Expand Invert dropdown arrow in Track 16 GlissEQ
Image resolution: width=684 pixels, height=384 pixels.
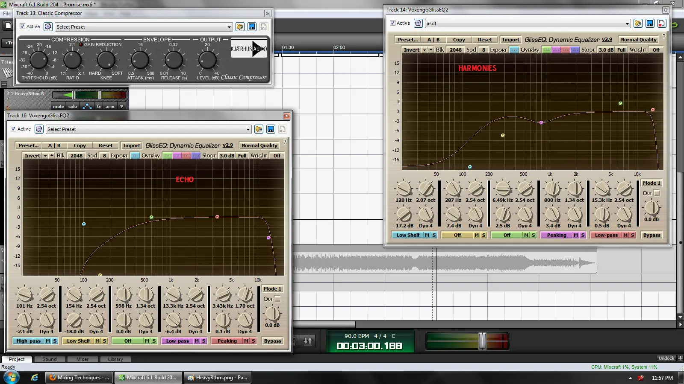point(45,156)
